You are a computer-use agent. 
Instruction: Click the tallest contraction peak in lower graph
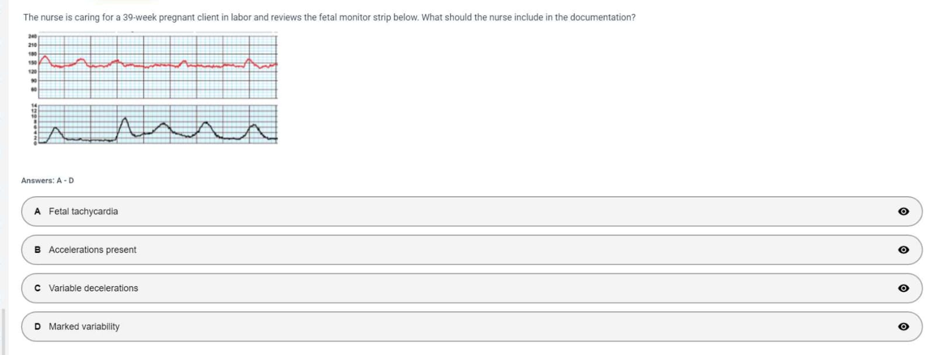125,119
